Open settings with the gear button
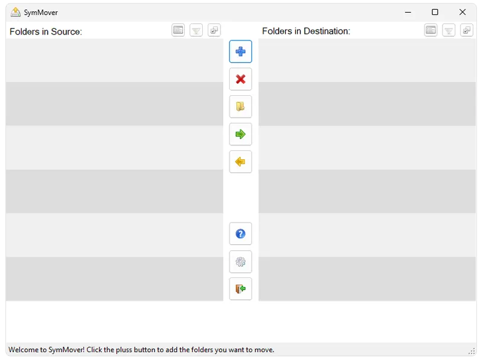The image size is (483, 360). (240, 262)
